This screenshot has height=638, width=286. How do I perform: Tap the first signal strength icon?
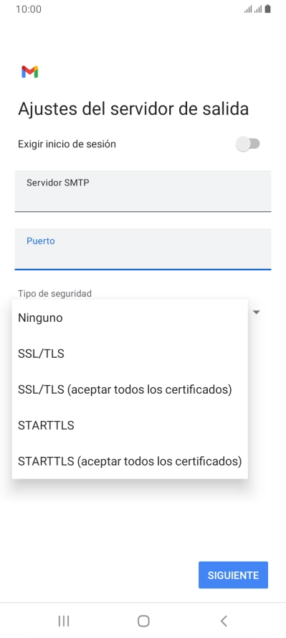(x=248, y=9)
